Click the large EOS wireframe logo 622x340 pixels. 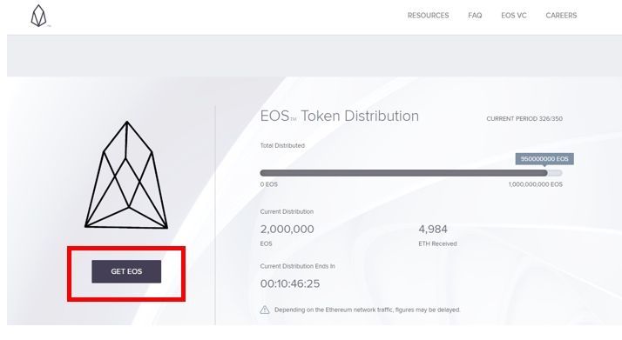pyautogui.click(x=126, y=175)
